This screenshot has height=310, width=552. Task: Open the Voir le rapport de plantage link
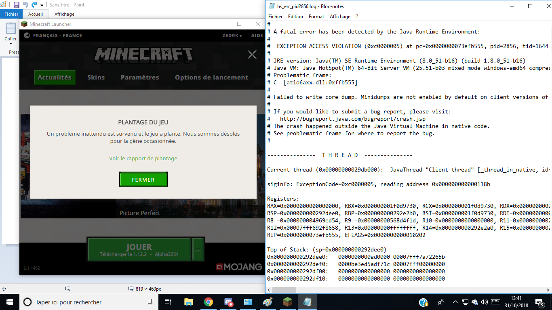coord(143,159)
